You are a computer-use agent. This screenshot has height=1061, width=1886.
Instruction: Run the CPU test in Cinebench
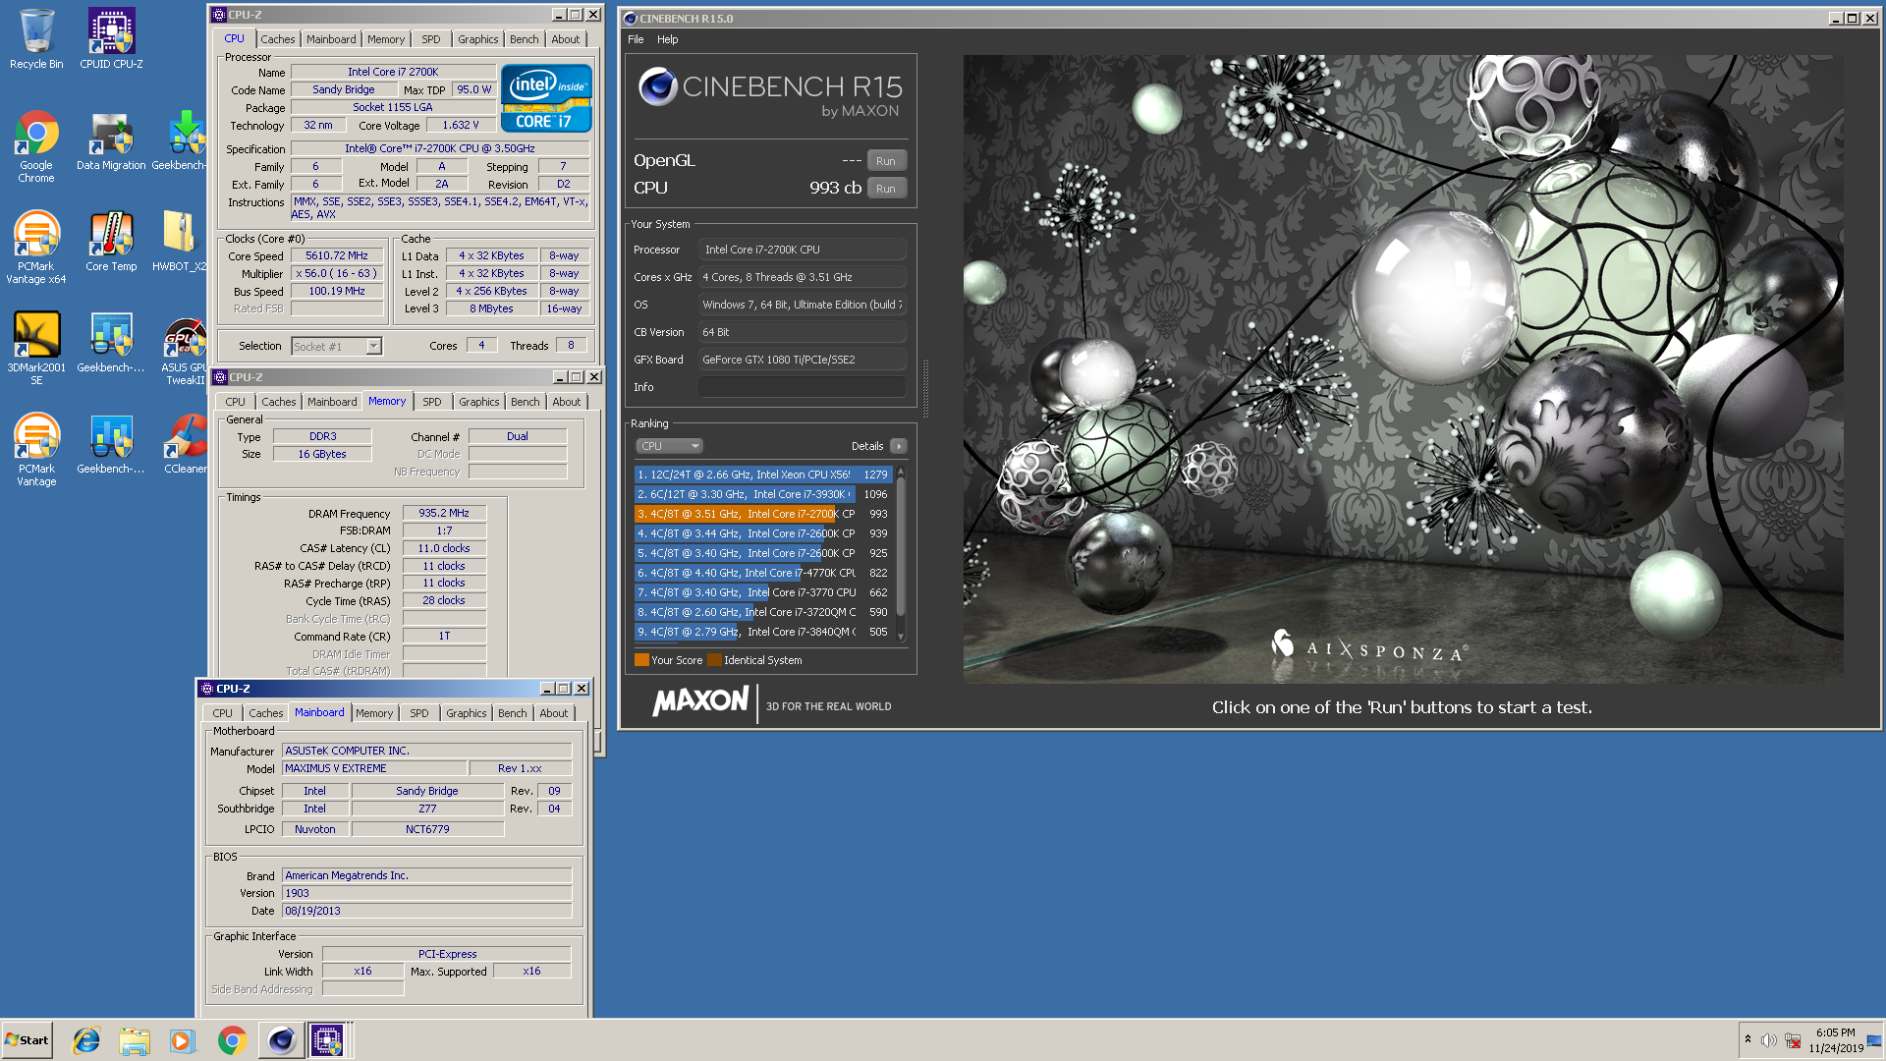886,189
